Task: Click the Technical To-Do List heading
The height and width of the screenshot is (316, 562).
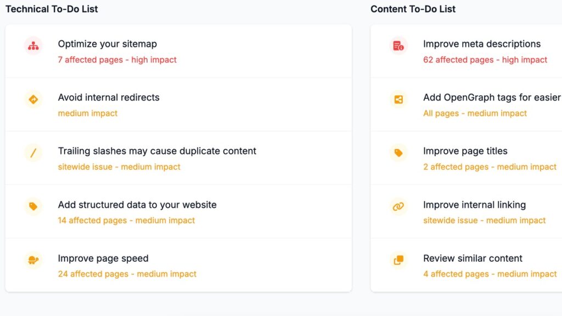Action: click(x=52, y=9)
